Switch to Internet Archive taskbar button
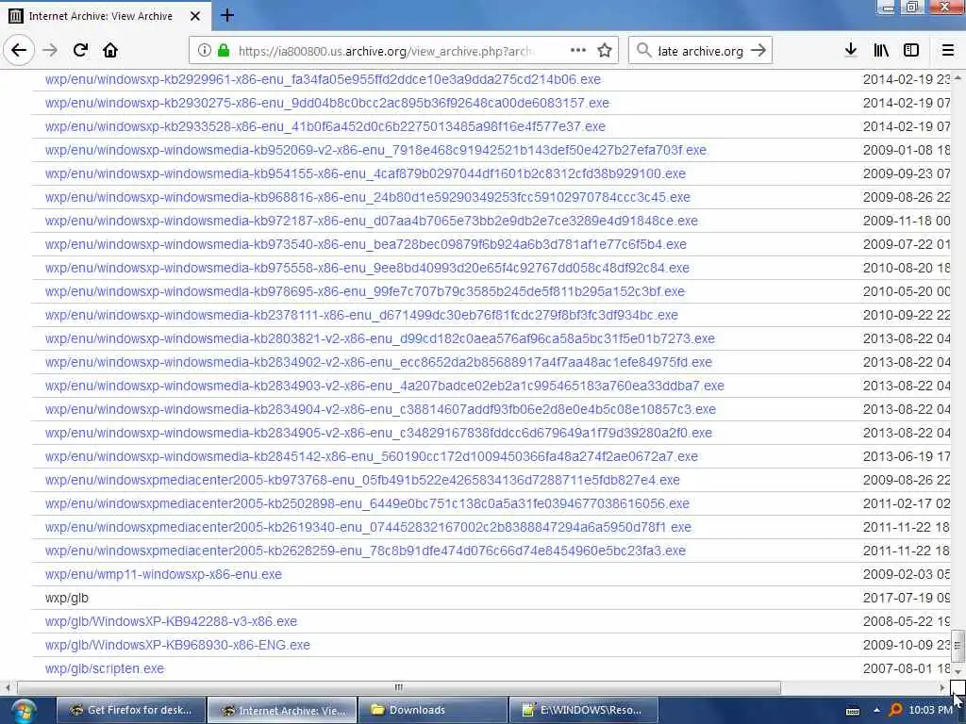The image size is (966, 724). point(281,711)
